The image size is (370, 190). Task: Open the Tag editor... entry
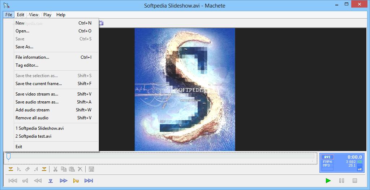point(56,65)
